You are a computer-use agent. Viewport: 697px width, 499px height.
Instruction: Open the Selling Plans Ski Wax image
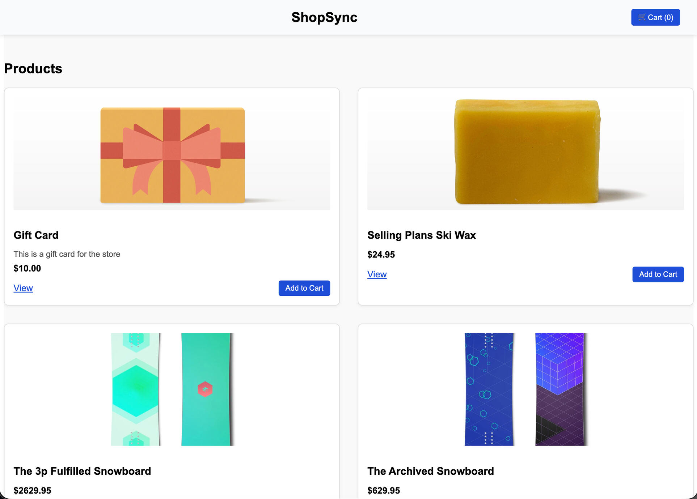coord(526,152)
